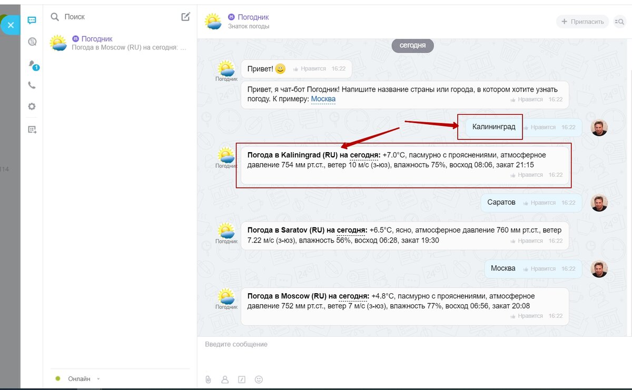Click the smiley emoji in Привет! message

(x=280, y=68)
